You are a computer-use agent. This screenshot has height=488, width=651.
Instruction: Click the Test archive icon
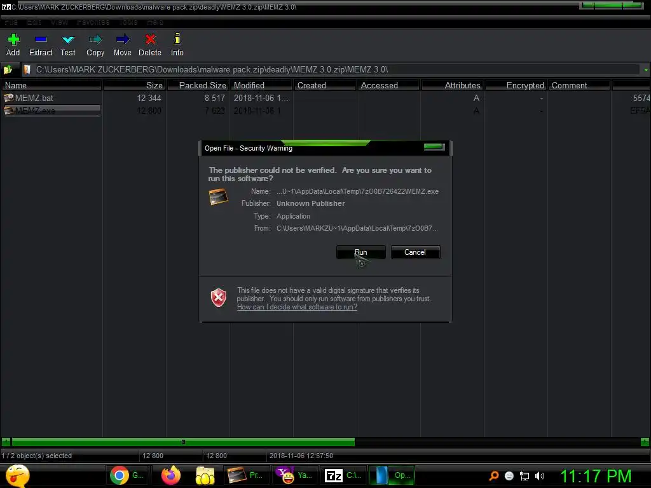(67, 40)
